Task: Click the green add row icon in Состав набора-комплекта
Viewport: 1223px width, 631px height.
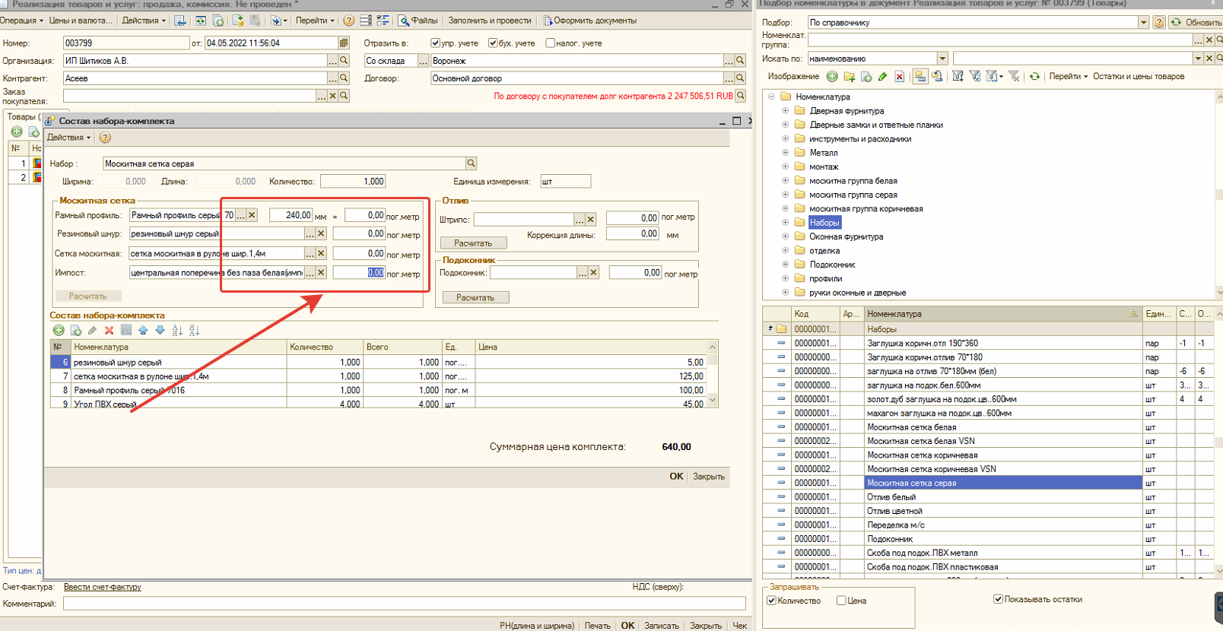Action: pyautogui.click(x=59, y=331)
